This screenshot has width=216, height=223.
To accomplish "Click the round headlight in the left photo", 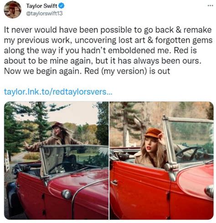I will (x=67, y=194).
